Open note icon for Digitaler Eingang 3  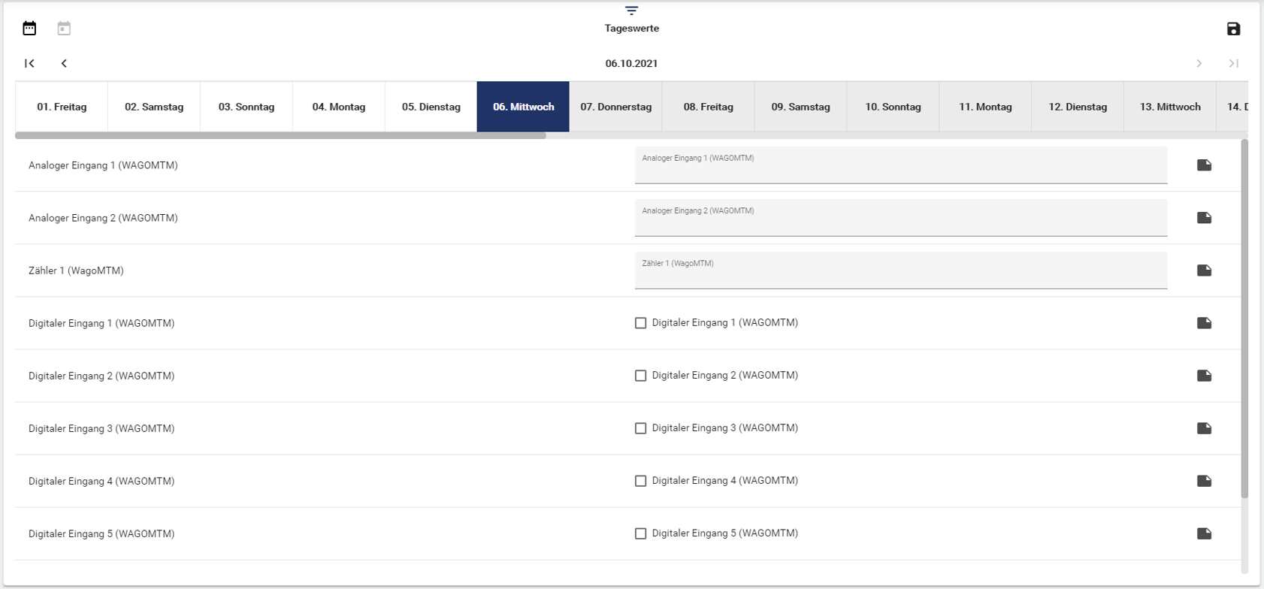[x=1204, y=428]
